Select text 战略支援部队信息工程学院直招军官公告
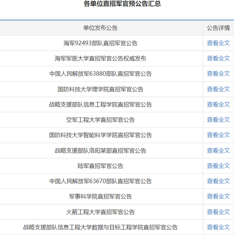234x235 pixels. coord(101,105)
